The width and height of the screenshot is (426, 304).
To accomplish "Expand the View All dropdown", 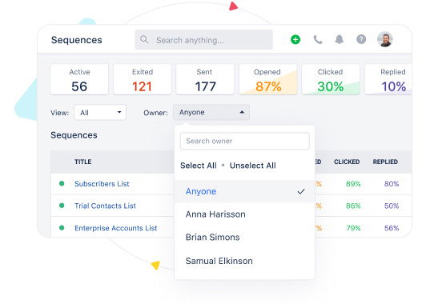I will 100,112.
